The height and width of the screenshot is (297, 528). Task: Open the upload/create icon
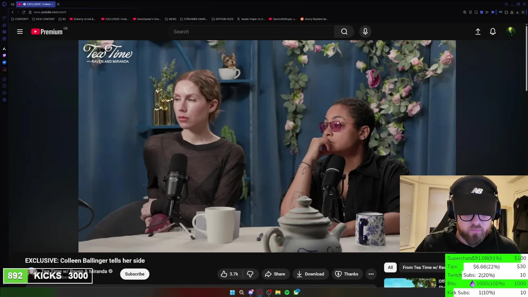(x=478, y=31)
